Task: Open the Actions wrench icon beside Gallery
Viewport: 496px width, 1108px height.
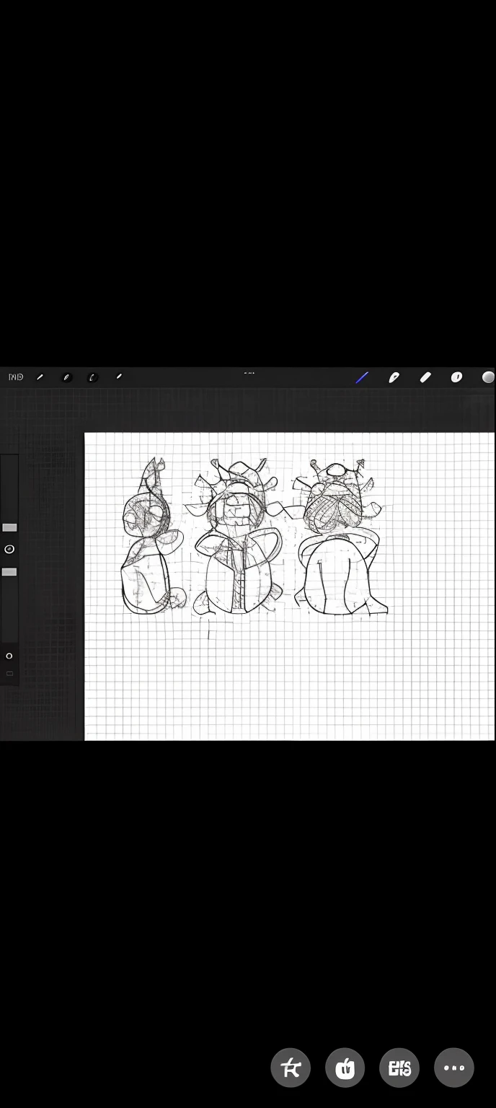Action: [x=40, y=377]
